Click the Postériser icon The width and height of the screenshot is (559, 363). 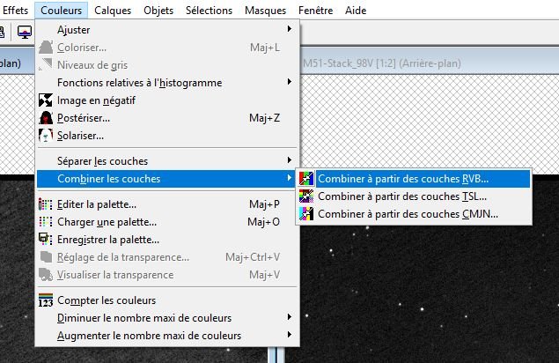tap(46, 118)
